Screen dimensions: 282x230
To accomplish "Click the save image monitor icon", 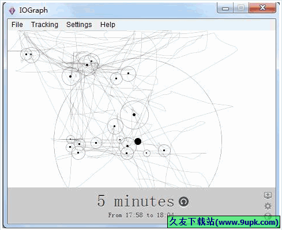I will click(x=268, y=195).
